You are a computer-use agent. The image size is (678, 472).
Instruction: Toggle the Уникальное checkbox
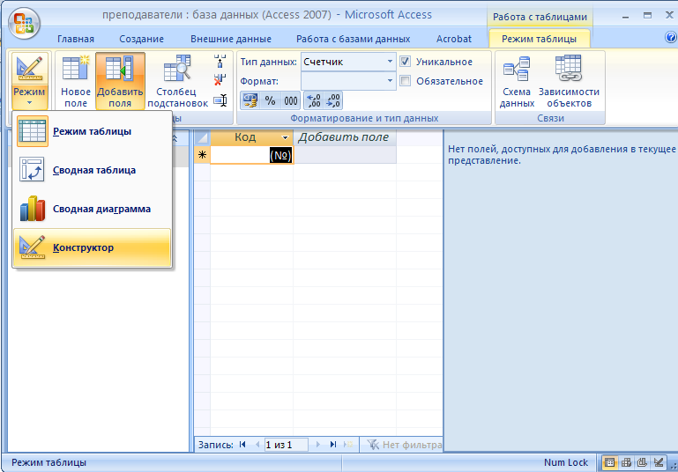[406, 62]
